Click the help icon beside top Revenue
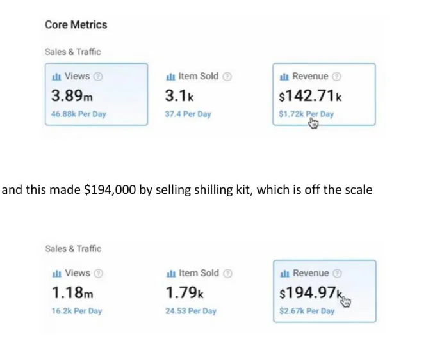 coord(336,76)
